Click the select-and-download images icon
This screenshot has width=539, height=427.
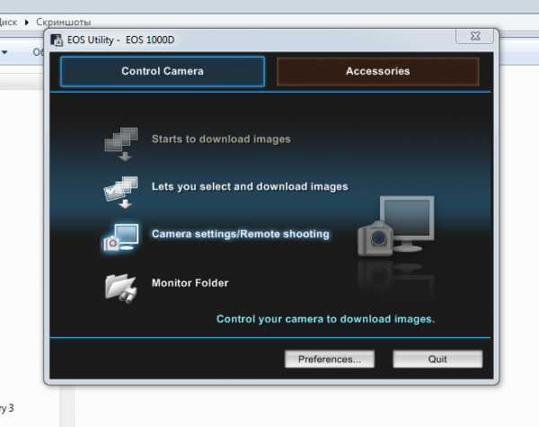(121, 192)
